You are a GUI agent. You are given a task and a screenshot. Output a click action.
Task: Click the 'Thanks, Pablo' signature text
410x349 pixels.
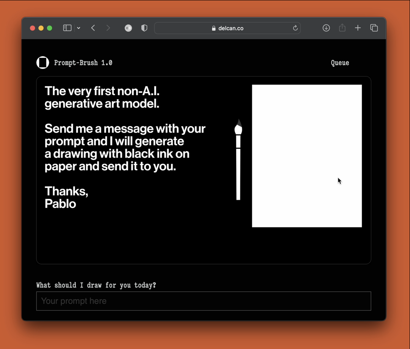(x=66, y=197)
